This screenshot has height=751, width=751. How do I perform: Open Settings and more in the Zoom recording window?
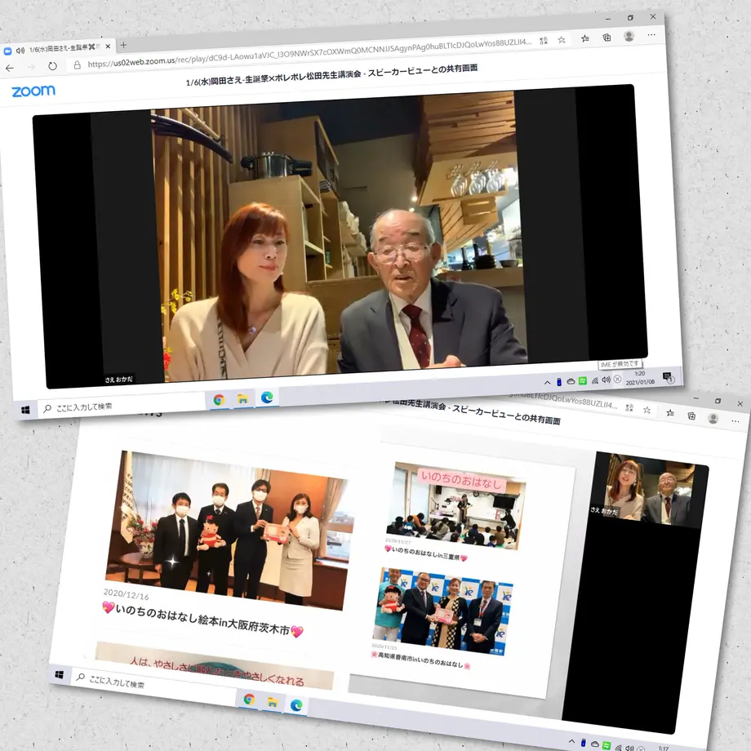tap(651, 34)
